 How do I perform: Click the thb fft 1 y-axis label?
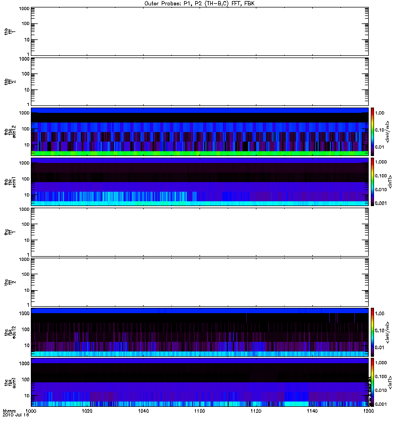pyautogui.click(x=10, y=31)
